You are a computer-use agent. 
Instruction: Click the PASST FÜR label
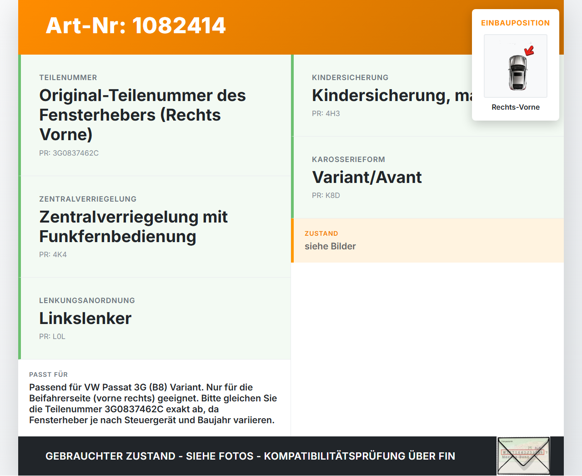pyautogui.click(x=48, y=375)
